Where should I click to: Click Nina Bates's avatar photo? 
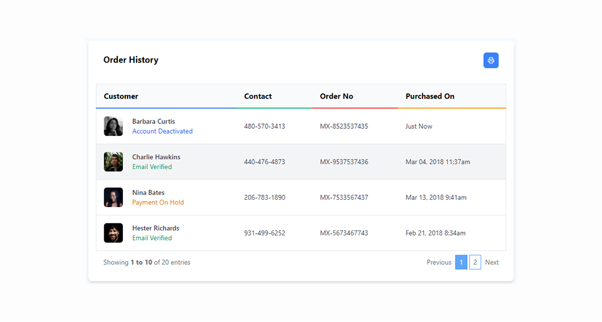click(x=113, y=197)
